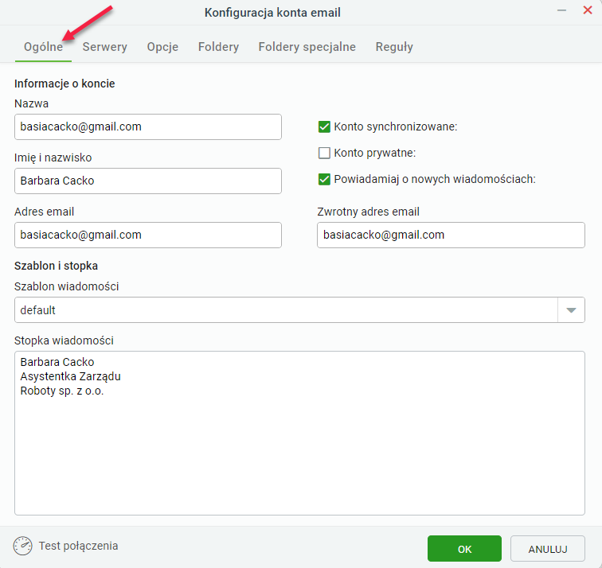Click the Szablon i stopka heading
This screenshot has width=602, height=568.
tap(56, 266)
